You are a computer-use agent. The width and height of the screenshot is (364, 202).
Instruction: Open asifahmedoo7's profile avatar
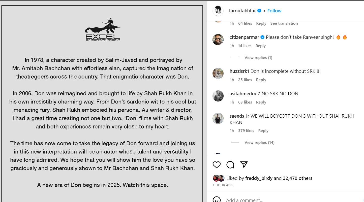click(218, 96)
